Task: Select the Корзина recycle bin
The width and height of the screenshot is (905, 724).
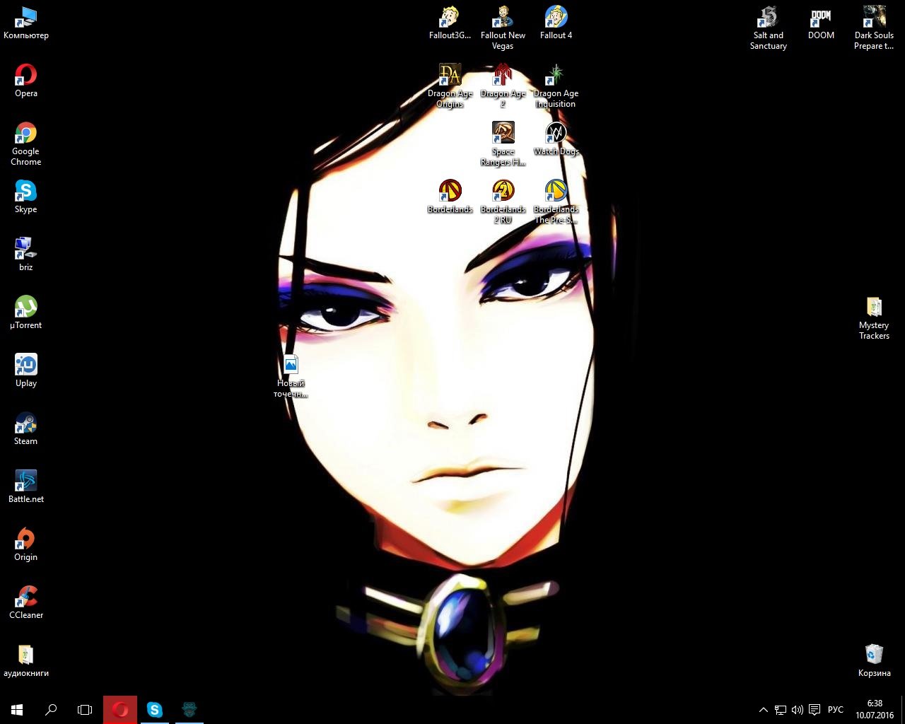Action: 874,660
